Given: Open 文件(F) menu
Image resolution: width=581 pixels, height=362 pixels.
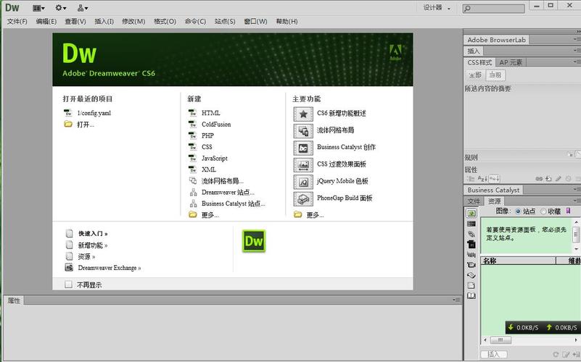Looking at the screenshot, I should (17, 22).
